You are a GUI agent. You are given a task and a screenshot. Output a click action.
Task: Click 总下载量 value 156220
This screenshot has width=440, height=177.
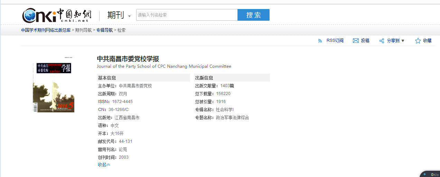223,94
